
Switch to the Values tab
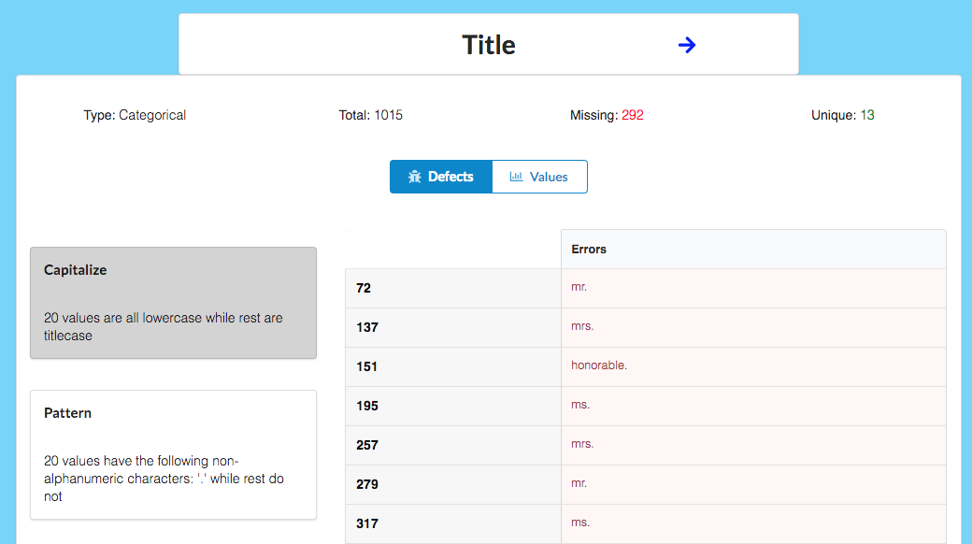pos(539,177)
